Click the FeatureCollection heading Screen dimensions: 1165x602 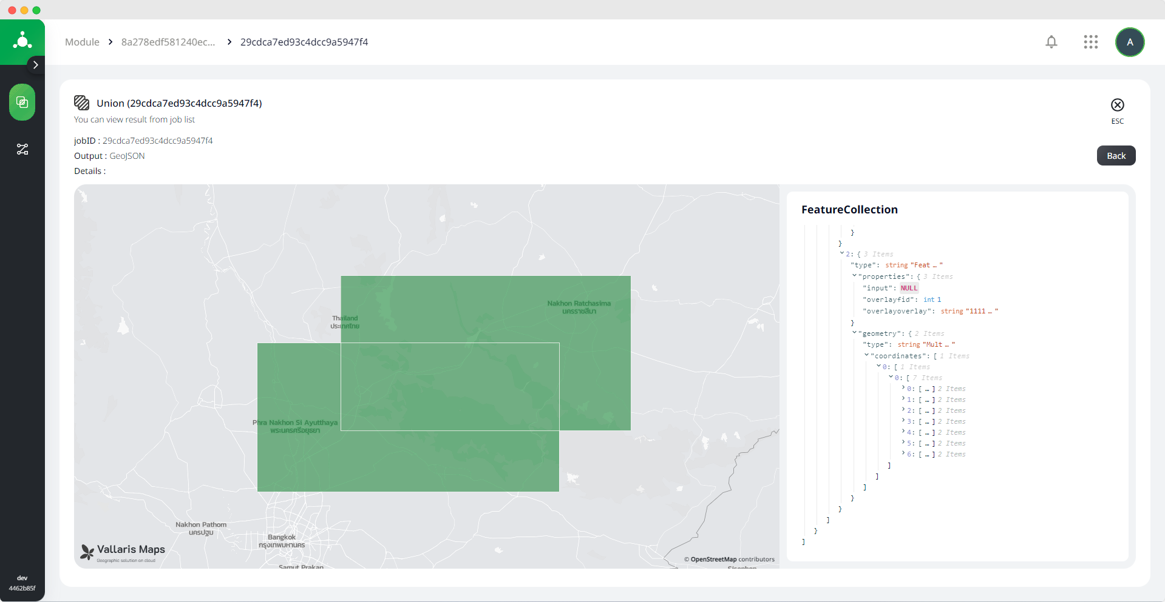[849, 210]
